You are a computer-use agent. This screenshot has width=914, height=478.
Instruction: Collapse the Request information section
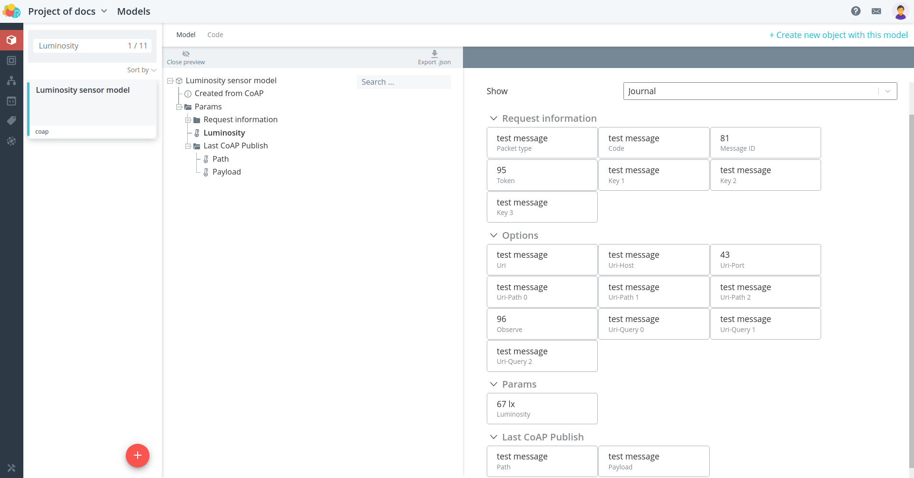click(x=493, y=118)
